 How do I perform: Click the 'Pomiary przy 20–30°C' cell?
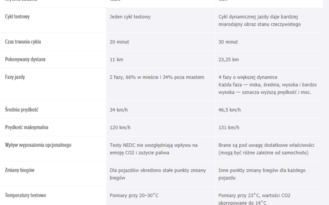point(134,196)
